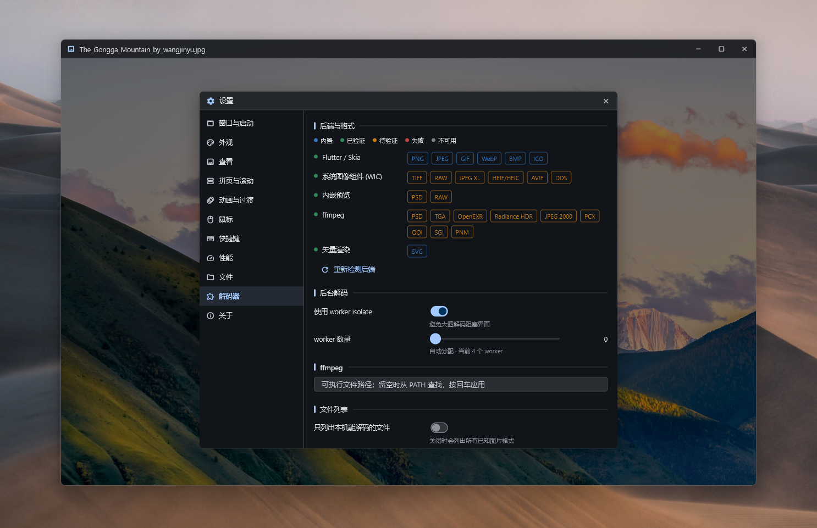The height and width of the screenshot is (528, 817).
Task: Open the 快捷键 keyboard icon
Action: (x=210, y=238)
